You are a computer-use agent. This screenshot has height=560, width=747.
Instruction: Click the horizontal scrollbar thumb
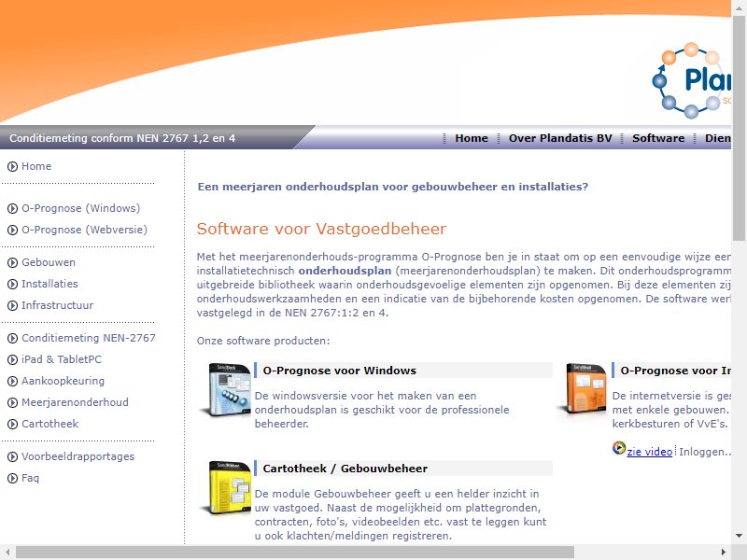[295, 553]
